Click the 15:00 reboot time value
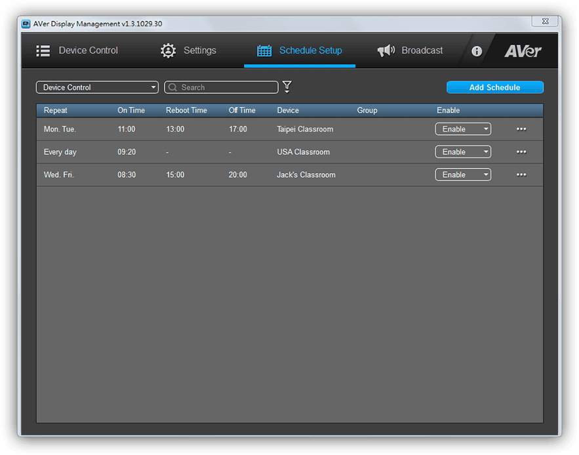The width and height of the screenshot is (579, 455). pyautogui.click(x=175, y=175)
